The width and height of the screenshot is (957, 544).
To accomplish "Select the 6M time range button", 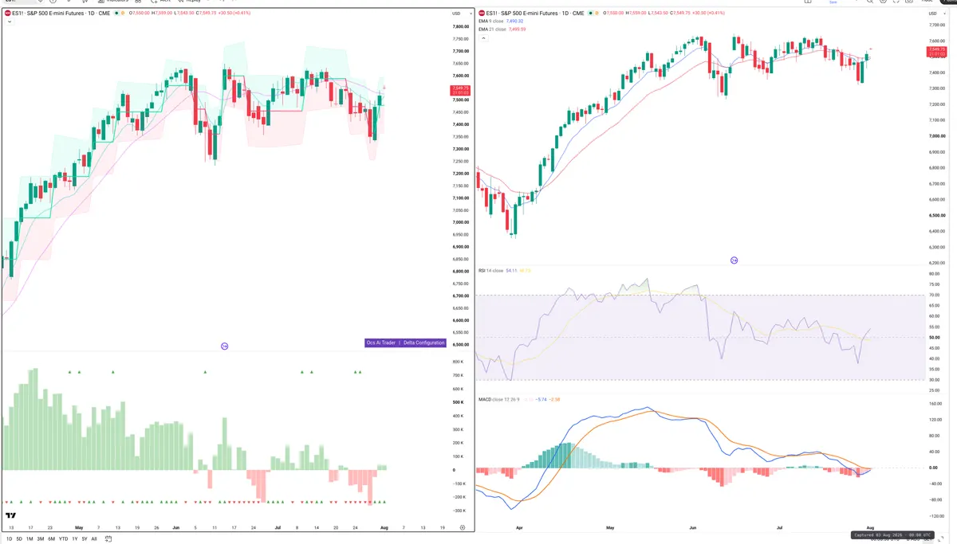I will [x=51, y=538].
